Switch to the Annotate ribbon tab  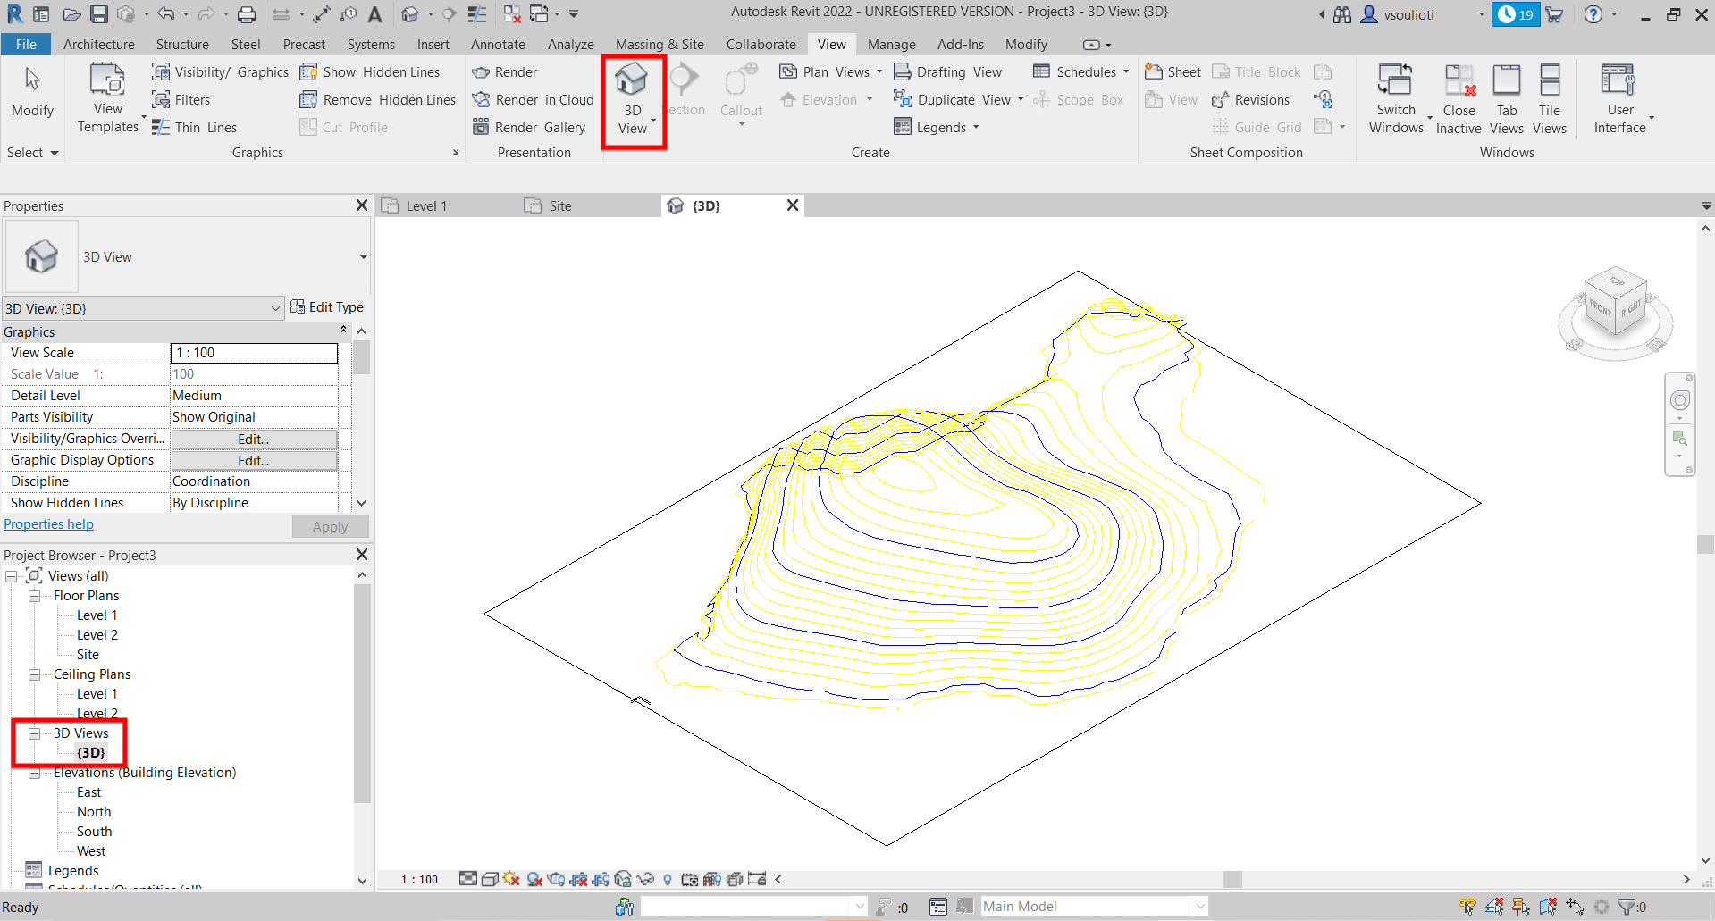tap(498, 45)
